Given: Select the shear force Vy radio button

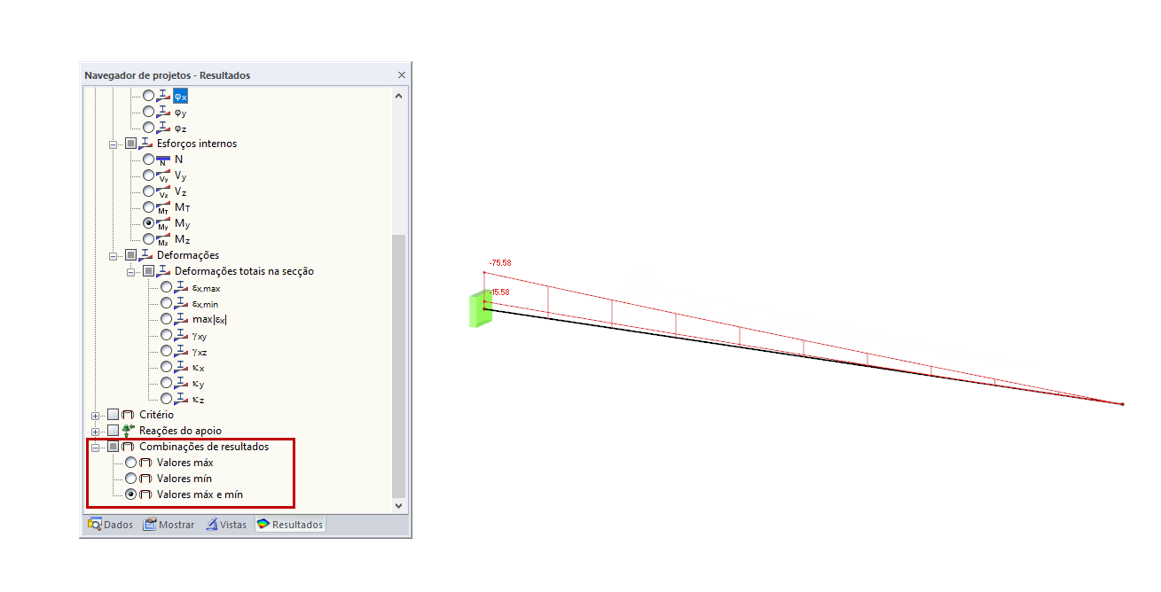Looking at the screenshot, I should 148,175.
